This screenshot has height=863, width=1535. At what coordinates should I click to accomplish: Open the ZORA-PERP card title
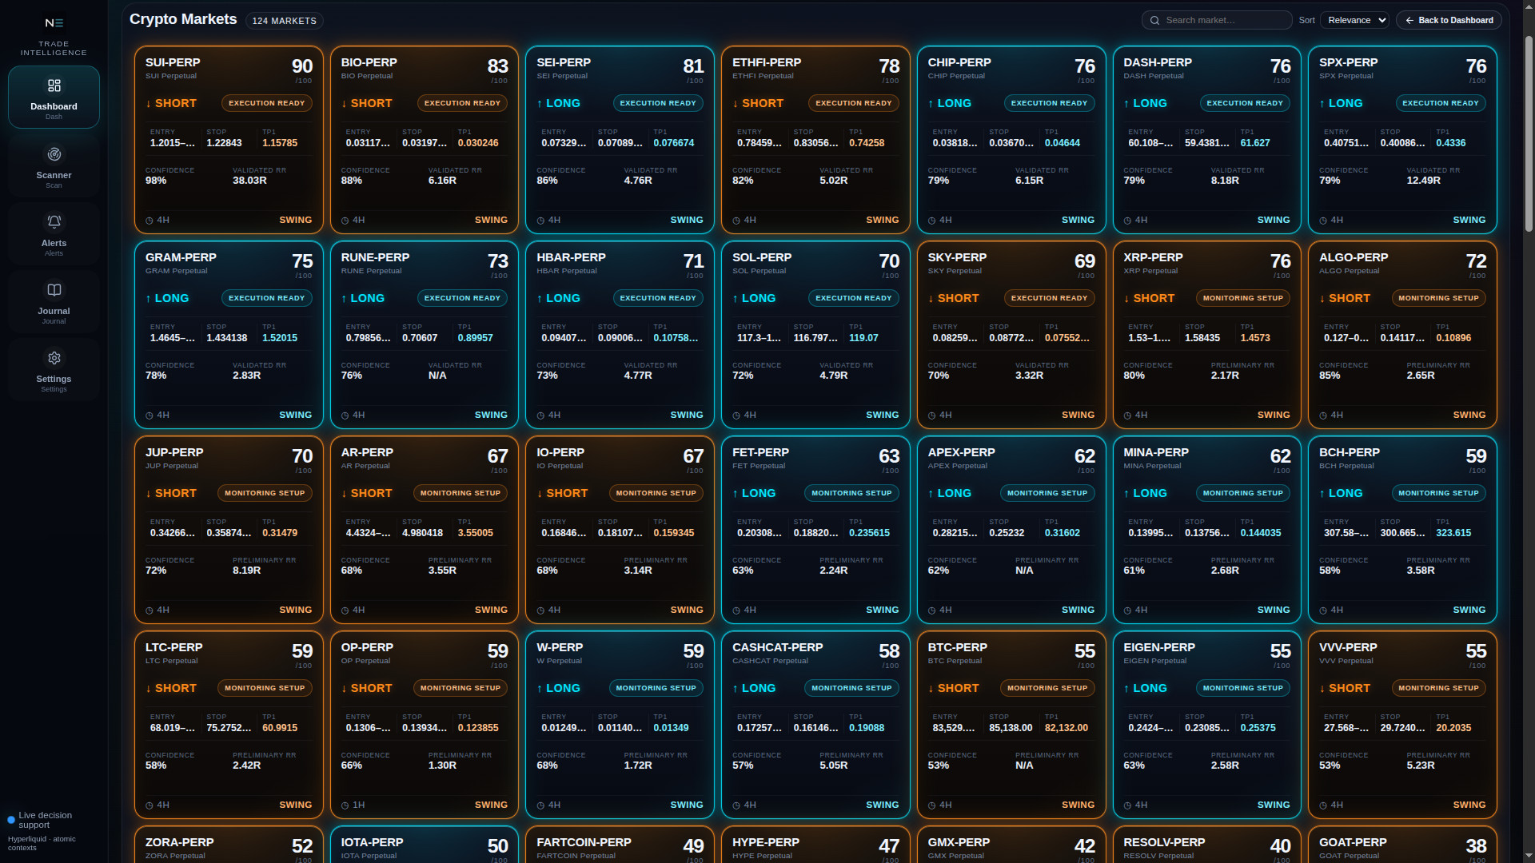(x=179, y=842)
